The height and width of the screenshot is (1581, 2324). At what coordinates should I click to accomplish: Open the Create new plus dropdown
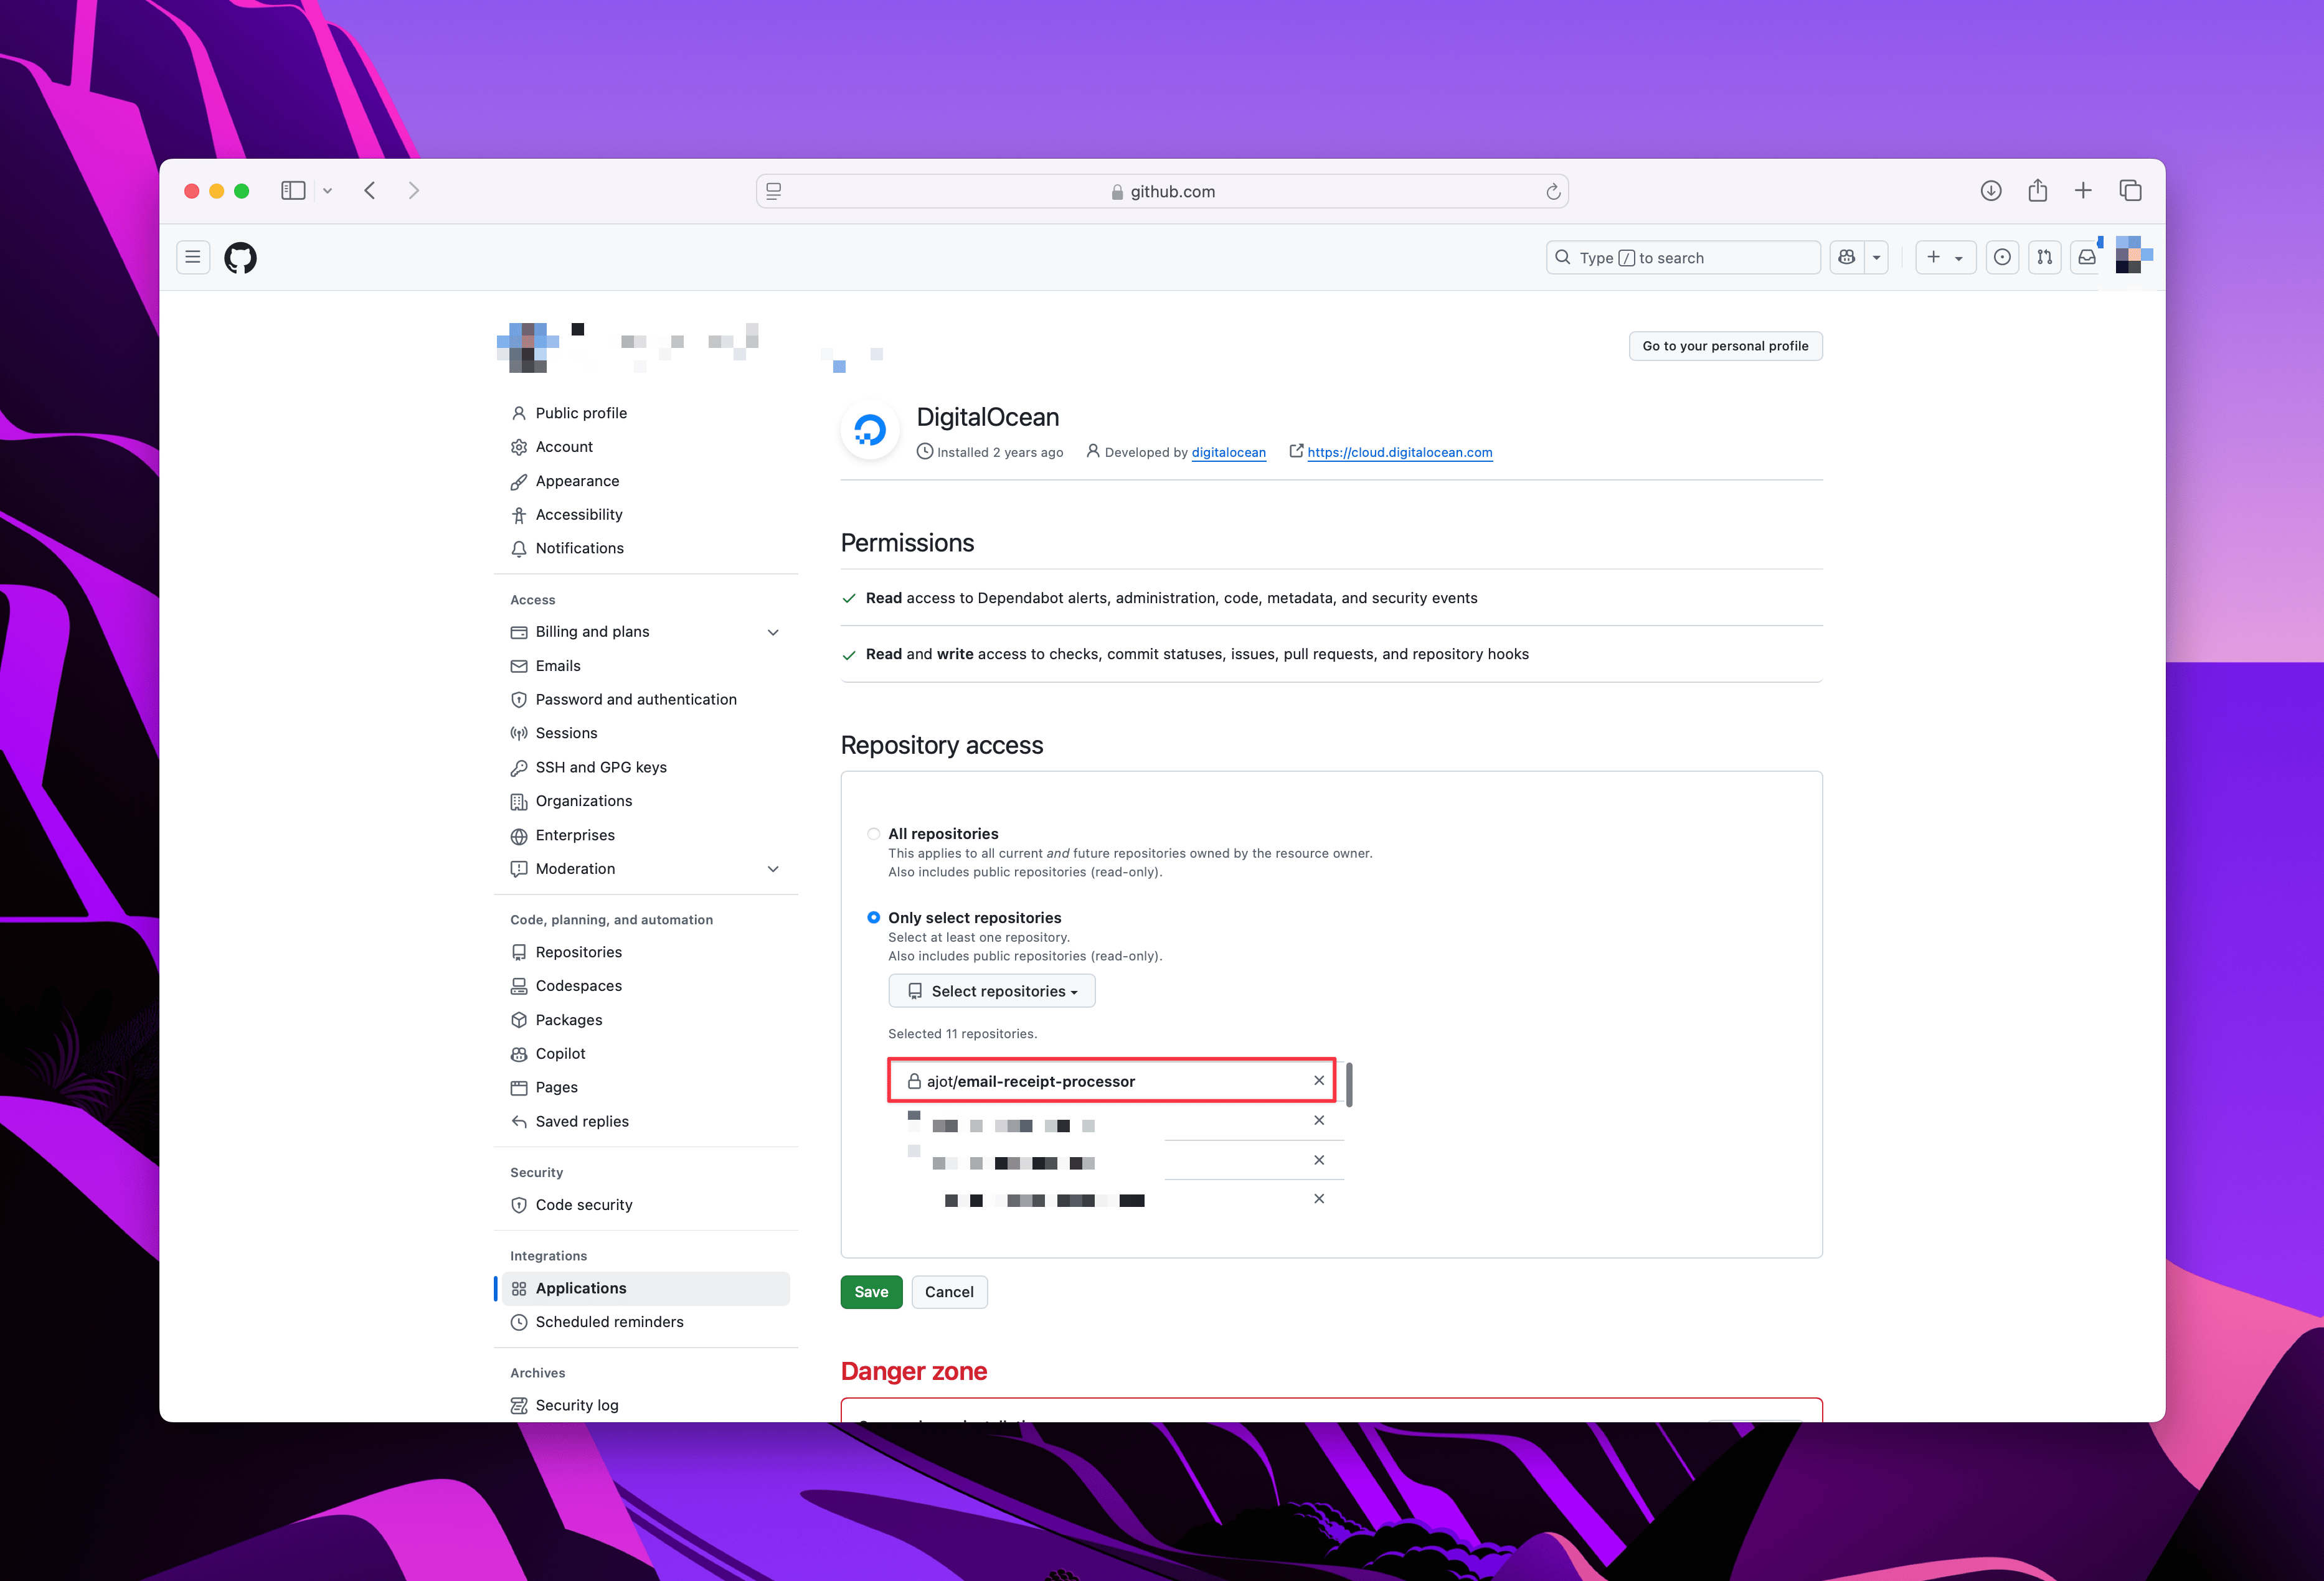pos(1945,257)
